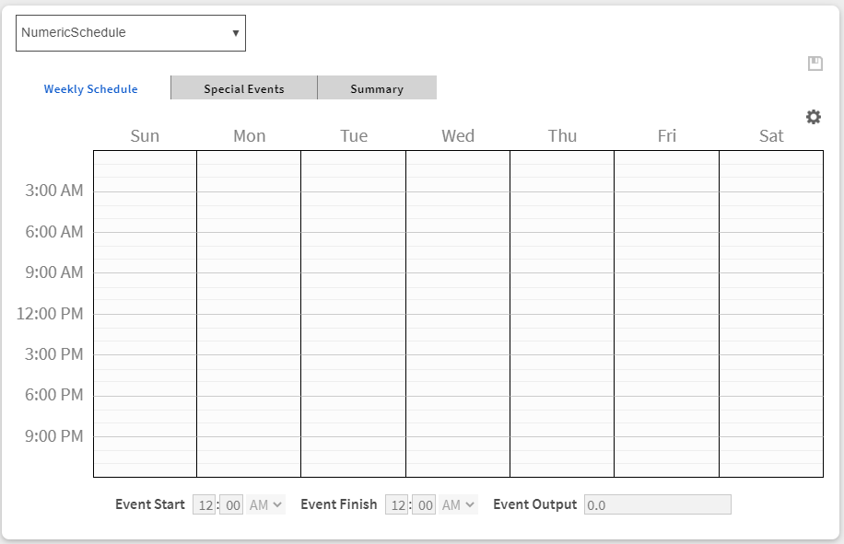Click the Monday column in schedule grid
Image resolution: width=844 pixels, height=544 pixels.
pos(249,313)
